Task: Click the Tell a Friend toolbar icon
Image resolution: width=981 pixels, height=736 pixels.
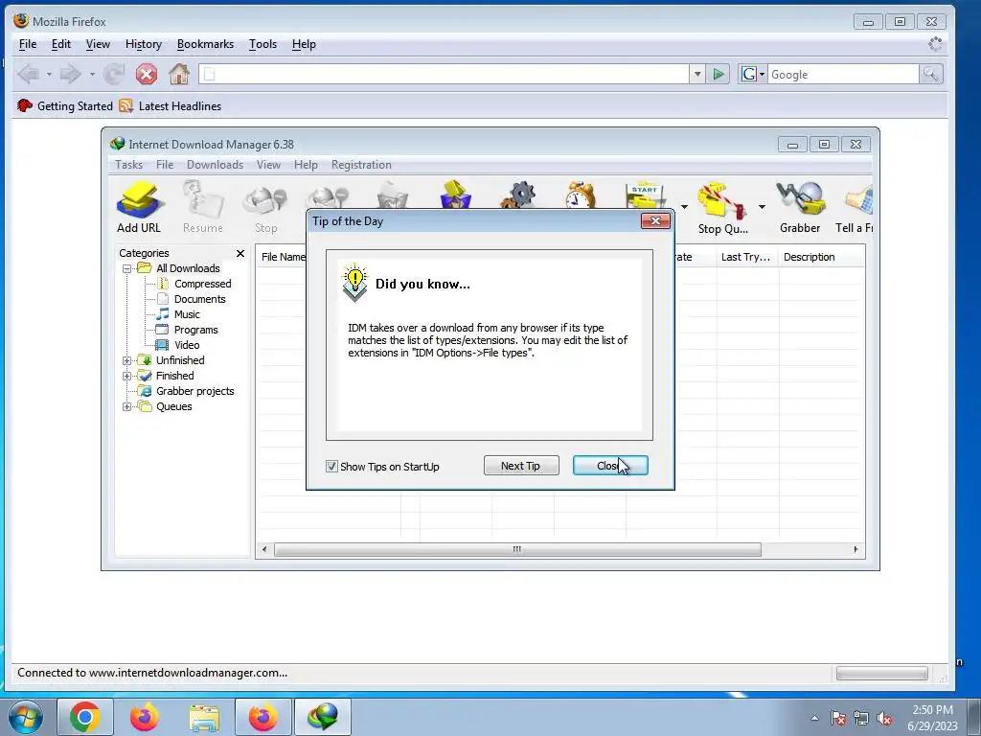Action: 855,207
